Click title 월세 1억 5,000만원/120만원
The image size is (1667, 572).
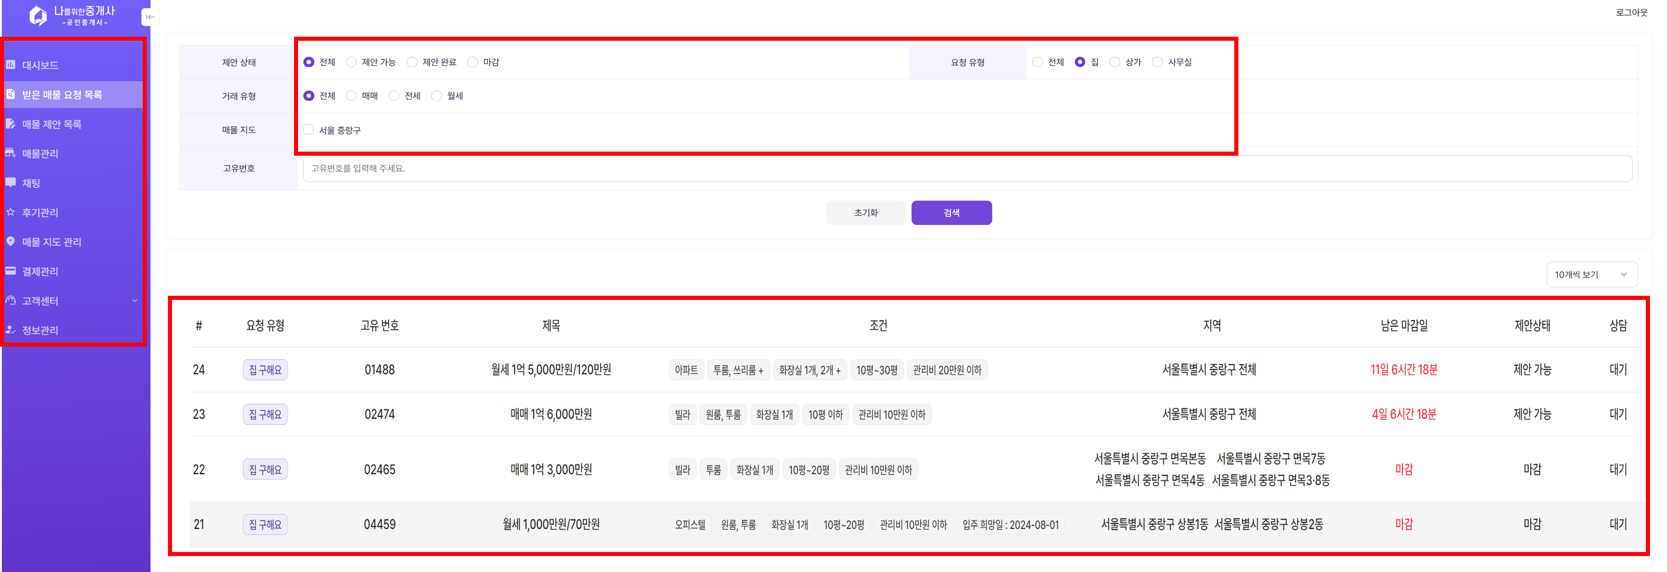coord(551,370)
